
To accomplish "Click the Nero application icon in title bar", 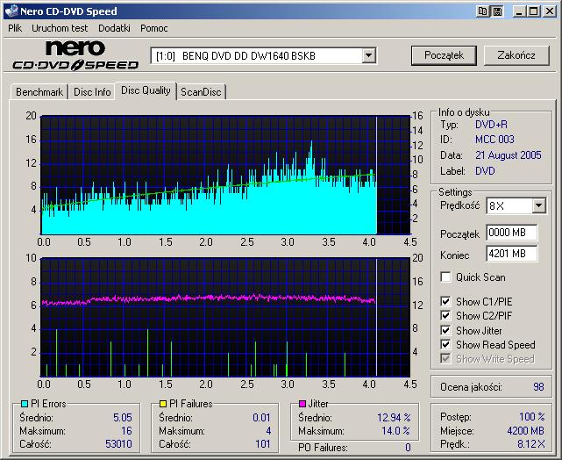I will 11,11.
